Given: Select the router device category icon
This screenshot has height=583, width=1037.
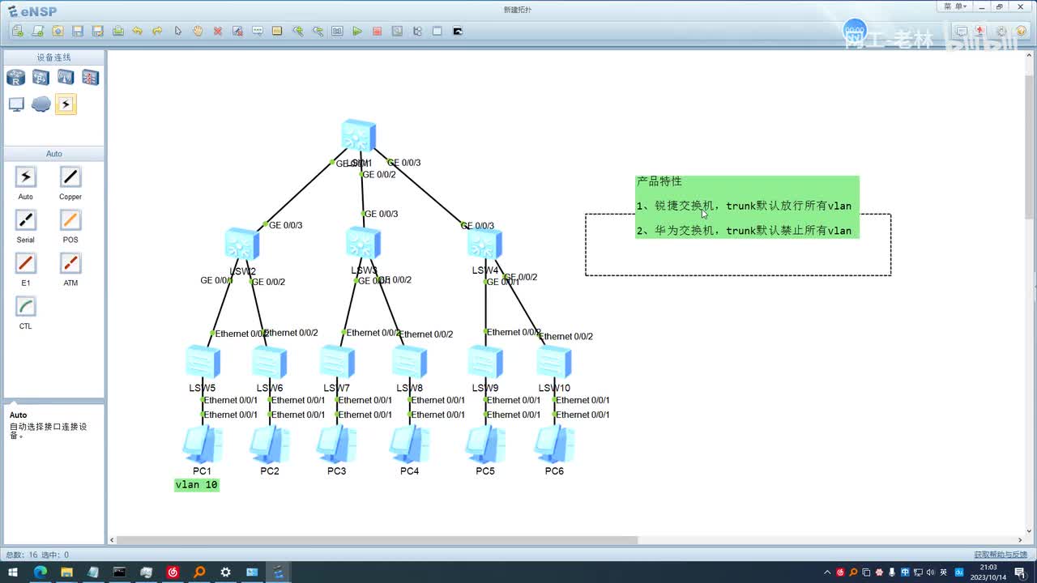Looking at the screenshot, I should pyautogui.click(x=16, y=78).
